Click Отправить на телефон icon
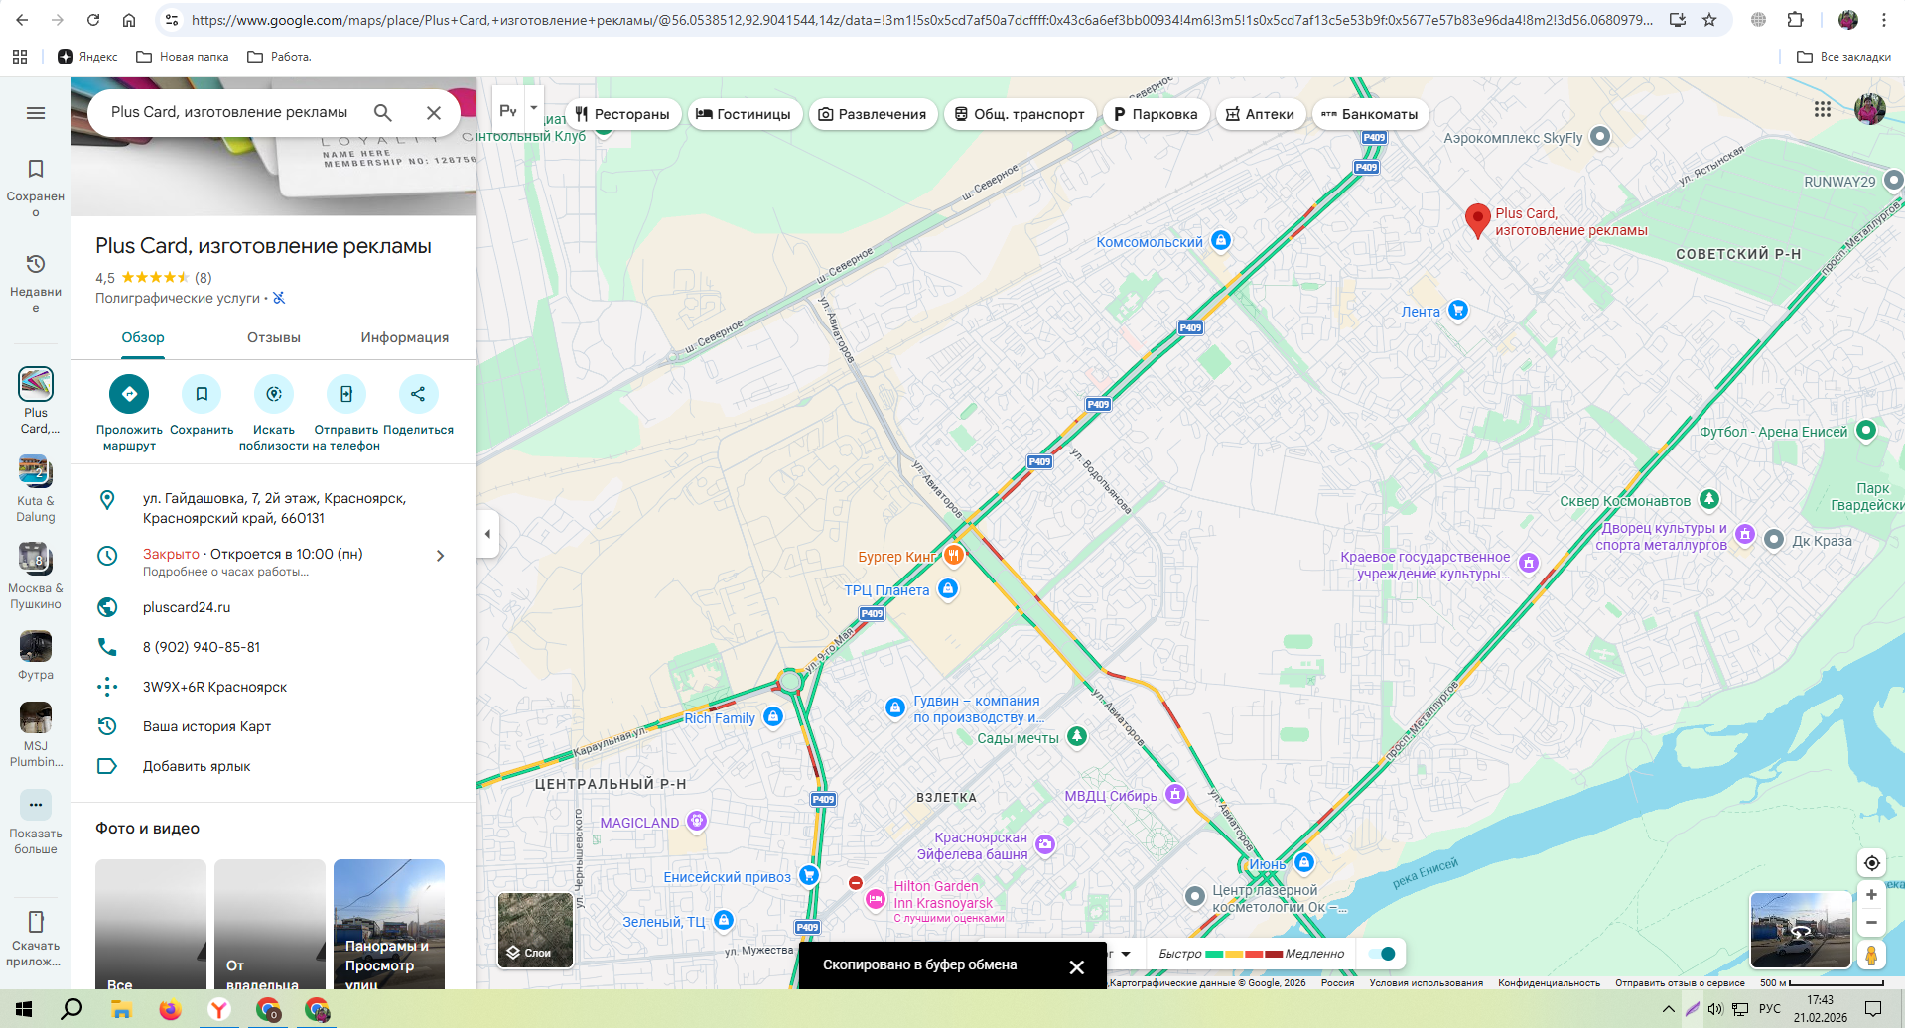Image resolution: width=1905 pixels, height=1028 pixels. point(346,394)
